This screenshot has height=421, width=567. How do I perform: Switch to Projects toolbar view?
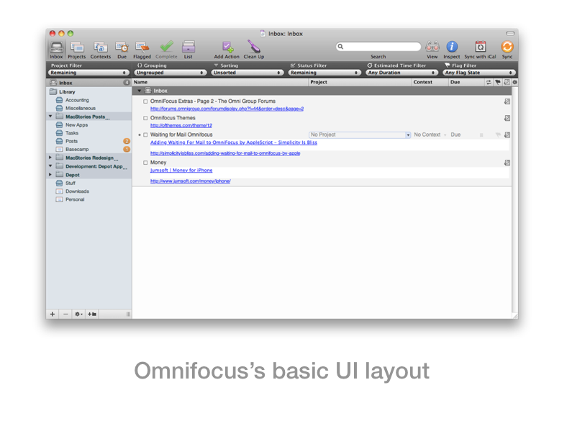(x=77, y=50)
